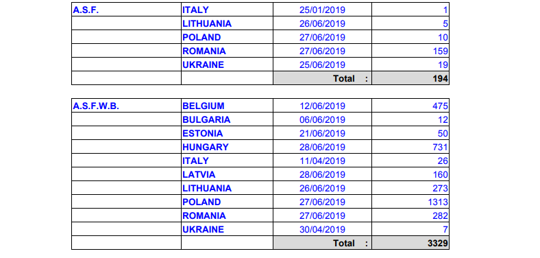Click POLAND's count of 1313

click(438, 202)
